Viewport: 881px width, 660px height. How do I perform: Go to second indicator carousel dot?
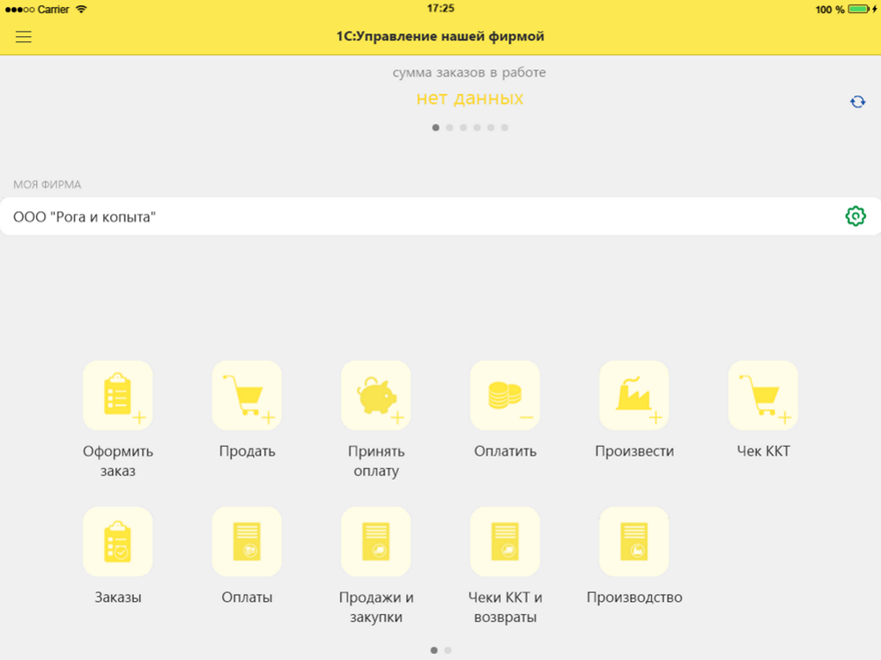pos(449,128)
